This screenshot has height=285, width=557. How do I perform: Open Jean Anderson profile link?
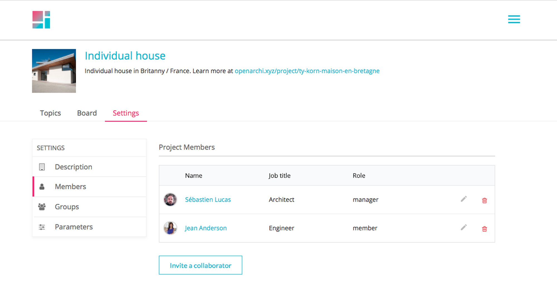[x=206, y=228]
